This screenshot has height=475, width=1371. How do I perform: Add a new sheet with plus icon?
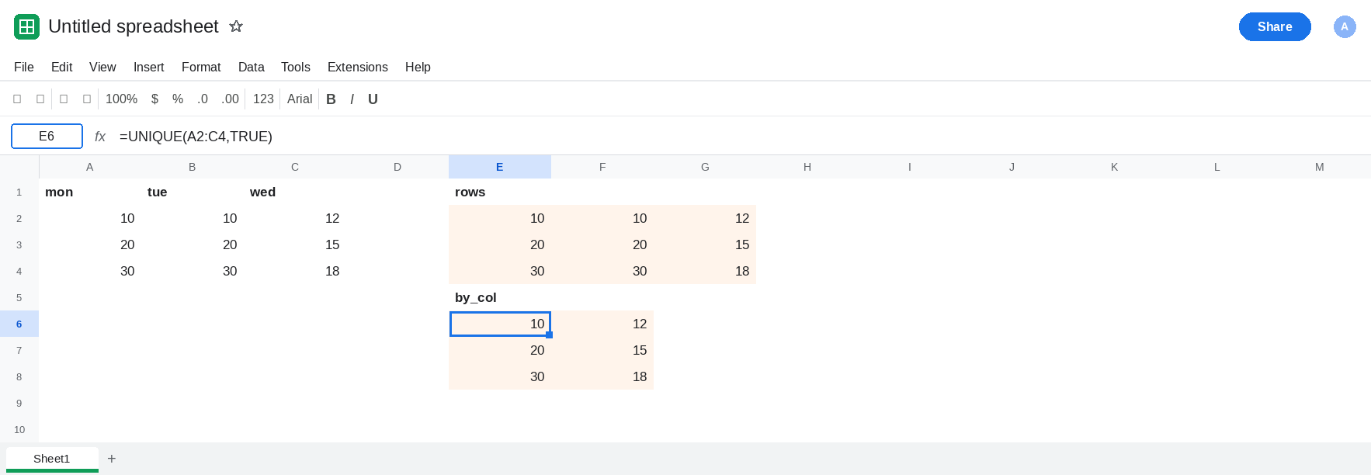(112, 459)
